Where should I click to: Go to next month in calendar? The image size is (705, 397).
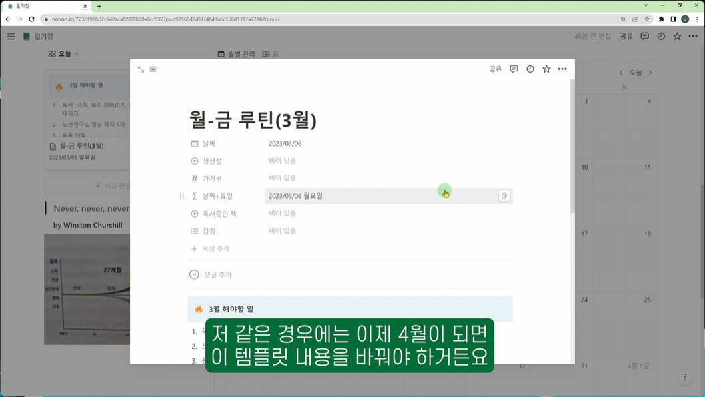tap(650, 73)
